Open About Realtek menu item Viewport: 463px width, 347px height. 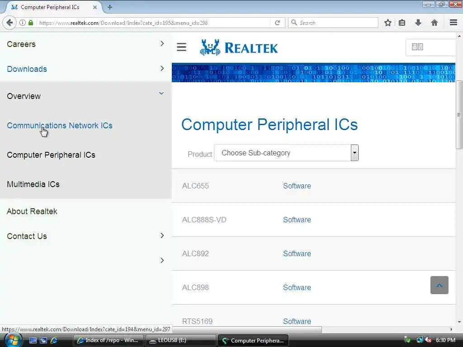(x=32, y=211)
